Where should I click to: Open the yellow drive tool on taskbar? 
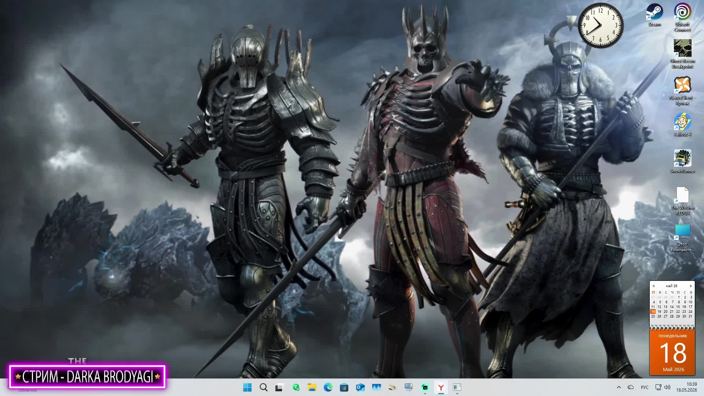393,387
